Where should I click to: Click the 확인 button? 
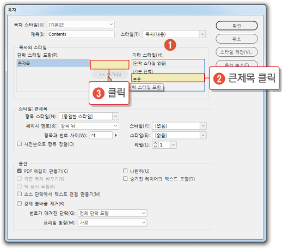(x=236, y=26)
